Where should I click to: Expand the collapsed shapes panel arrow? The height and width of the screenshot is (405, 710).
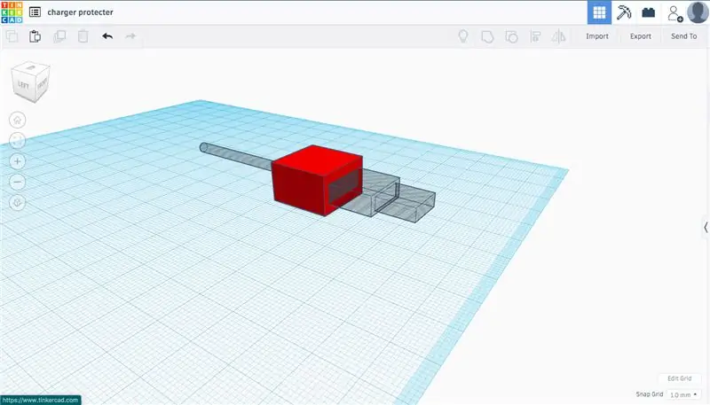point(706,228)
